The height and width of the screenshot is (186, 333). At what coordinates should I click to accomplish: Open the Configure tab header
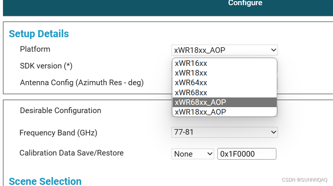pos(245,3)
